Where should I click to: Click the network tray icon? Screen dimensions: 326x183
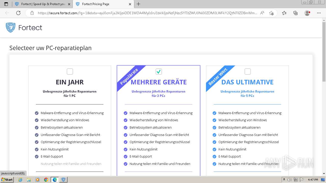(296, 180)
